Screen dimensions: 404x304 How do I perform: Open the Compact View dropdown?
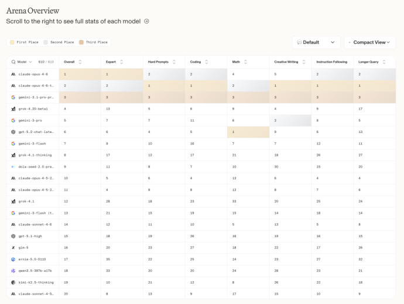click(369, 42)
